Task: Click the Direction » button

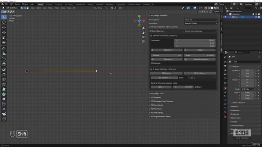Action: [167, 59]
